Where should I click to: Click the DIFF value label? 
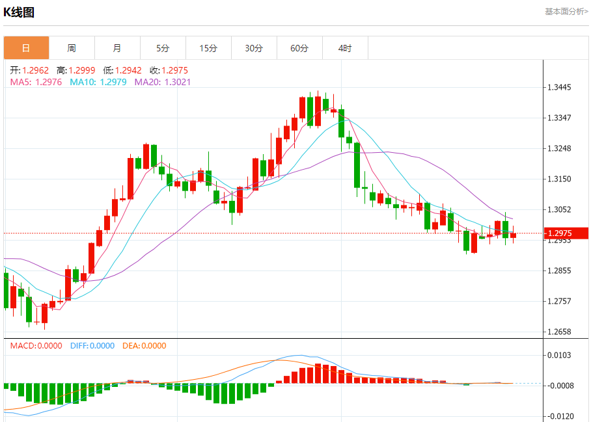tap(92, 346)
